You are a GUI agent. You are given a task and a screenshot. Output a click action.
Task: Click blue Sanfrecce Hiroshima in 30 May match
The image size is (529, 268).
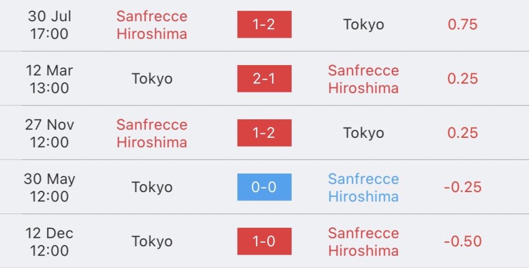(363, 187)
